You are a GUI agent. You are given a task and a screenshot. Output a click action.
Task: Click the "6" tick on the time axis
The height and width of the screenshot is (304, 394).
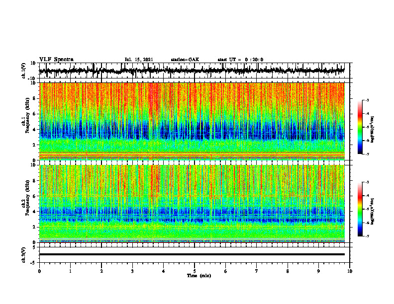click(226, 271)
